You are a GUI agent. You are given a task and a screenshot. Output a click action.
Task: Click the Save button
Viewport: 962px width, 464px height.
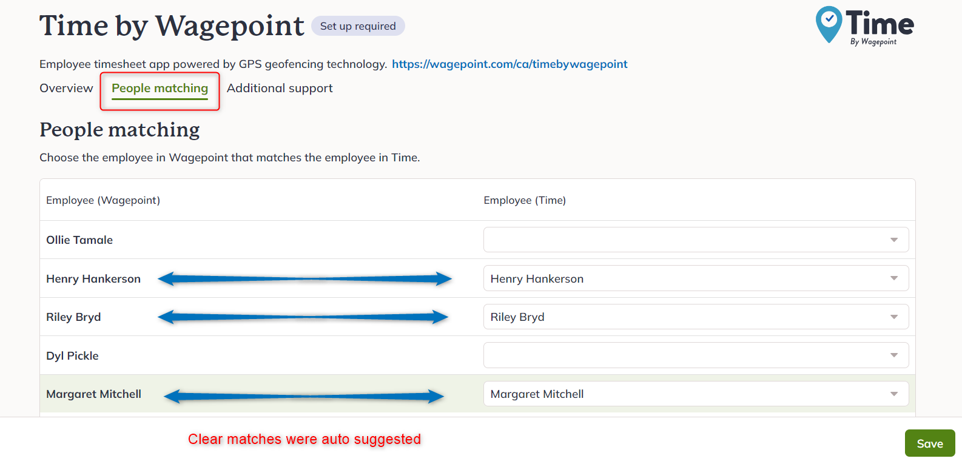tap(930, 443)
